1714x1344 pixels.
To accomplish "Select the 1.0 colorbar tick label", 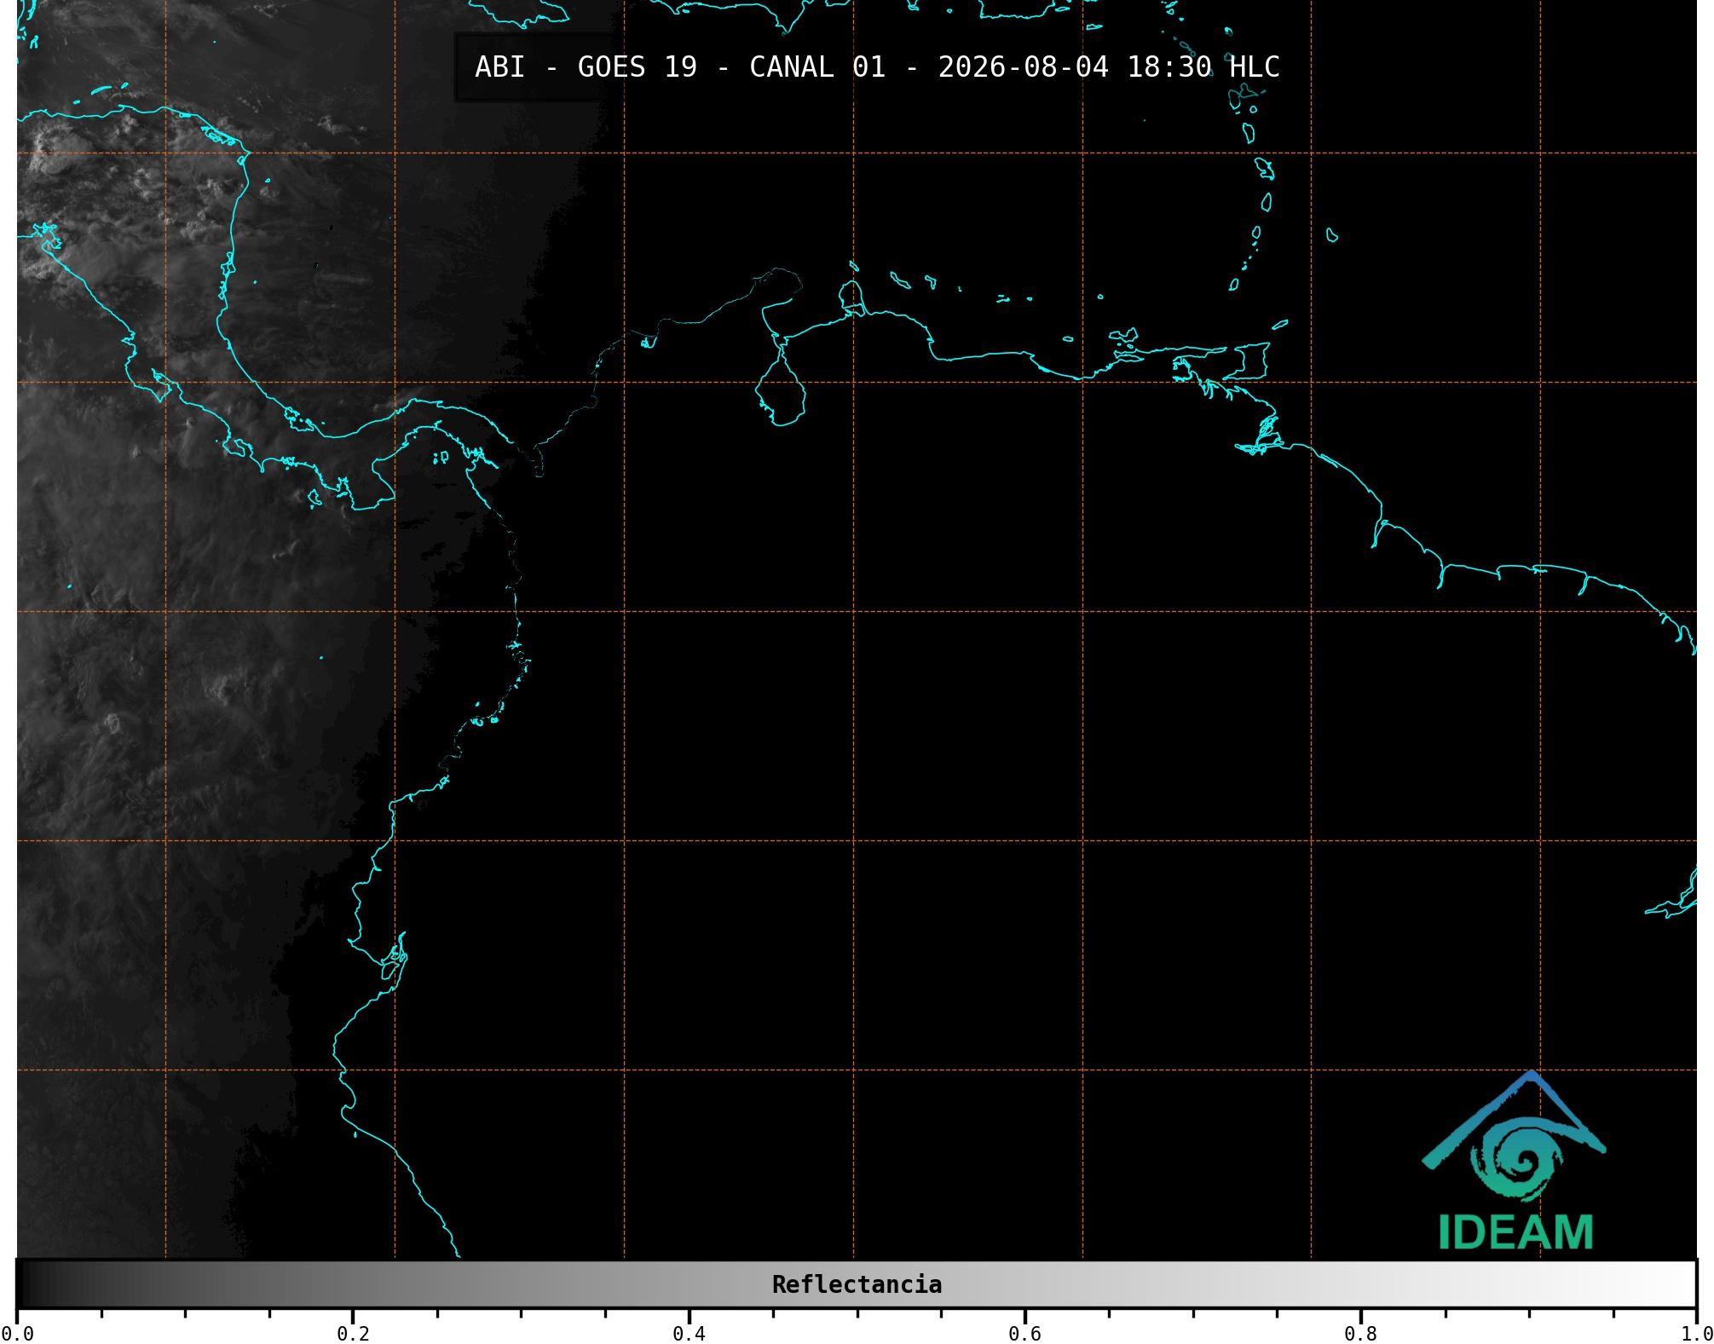I will coord(1696,1334).
